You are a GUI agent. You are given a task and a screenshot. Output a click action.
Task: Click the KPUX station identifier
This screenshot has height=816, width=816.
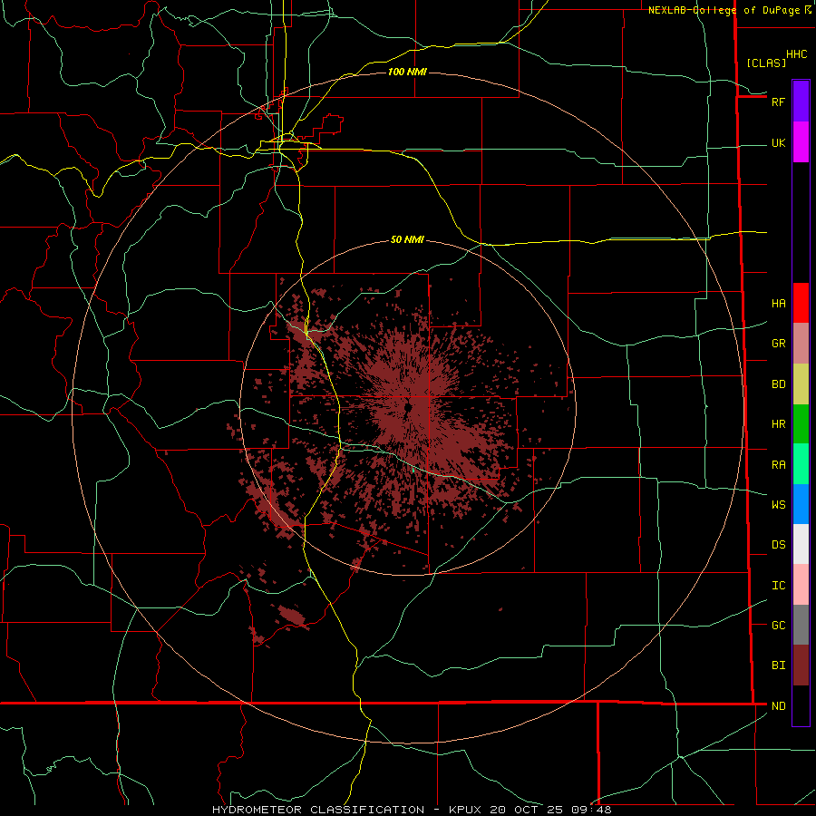466,810
